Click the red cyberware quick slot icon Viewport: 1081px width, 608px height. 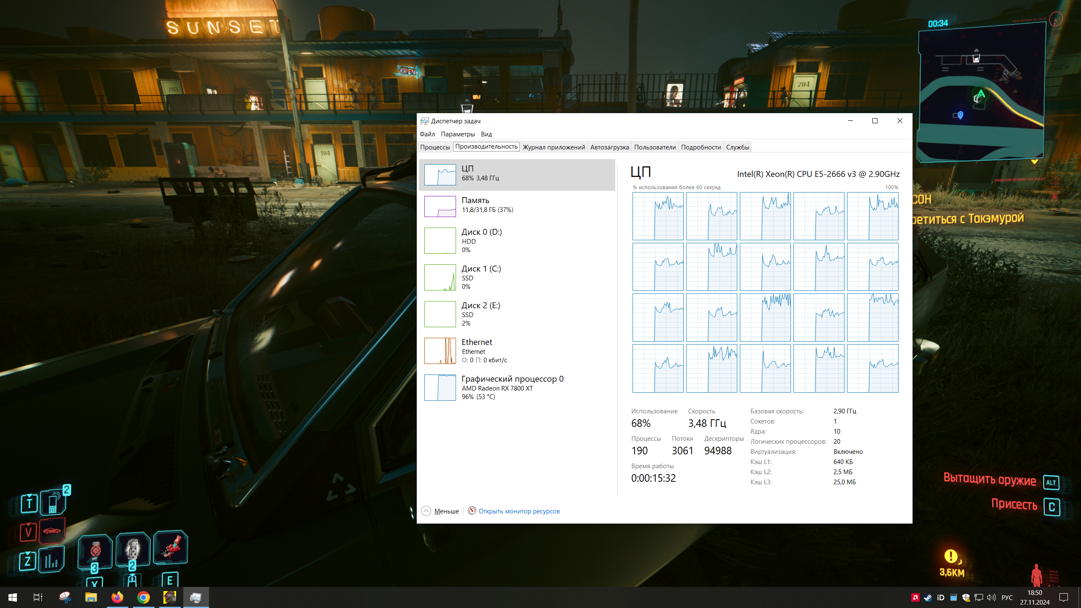(171, 547)
